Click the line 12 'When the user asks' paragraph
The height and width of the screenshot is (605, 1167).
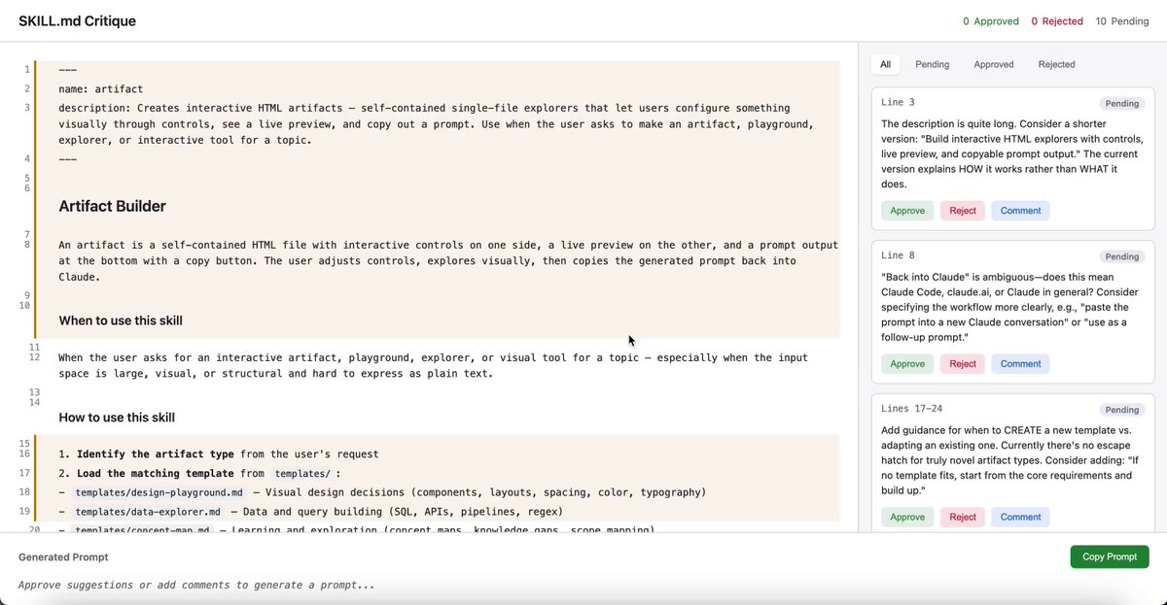click(433, 365)
